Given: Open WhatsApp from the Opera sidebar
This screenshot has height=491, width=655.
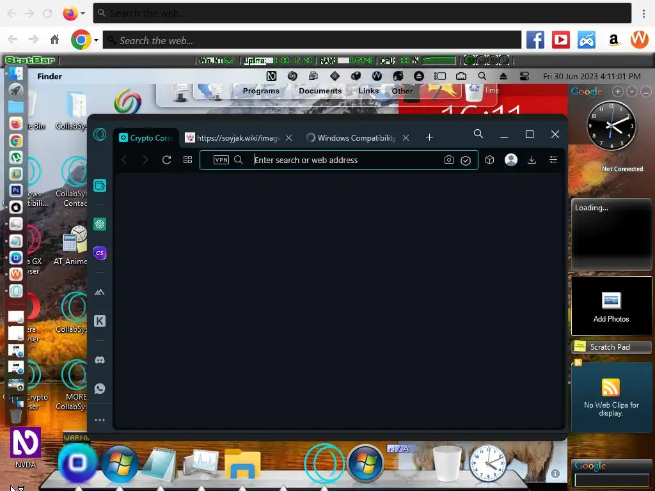Looking at the screenshot, I should [x=99, y=389].
